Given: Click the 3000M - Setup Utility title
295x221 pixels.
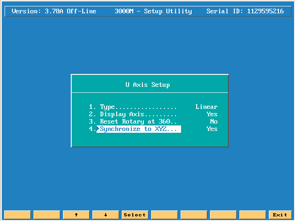Looking at the screenshot, I should point(153,11).
